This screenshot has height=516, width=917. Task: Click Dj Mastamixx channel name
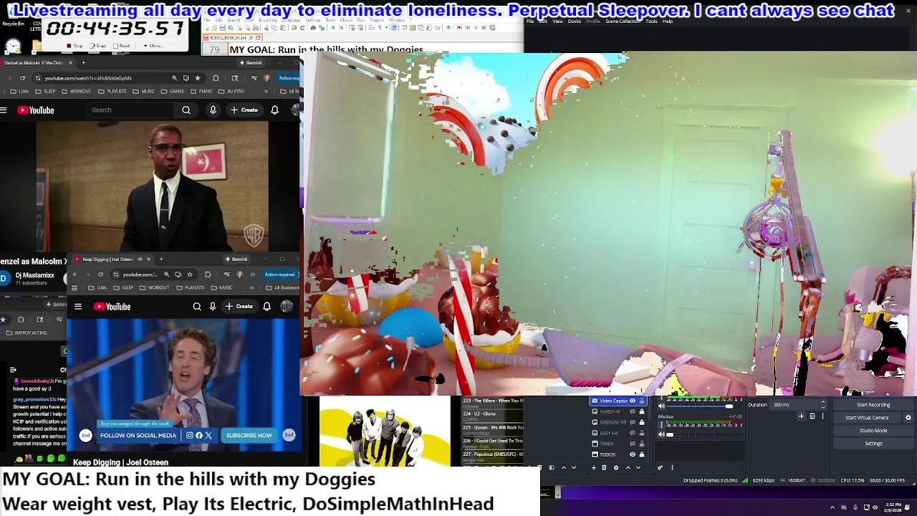34,275
